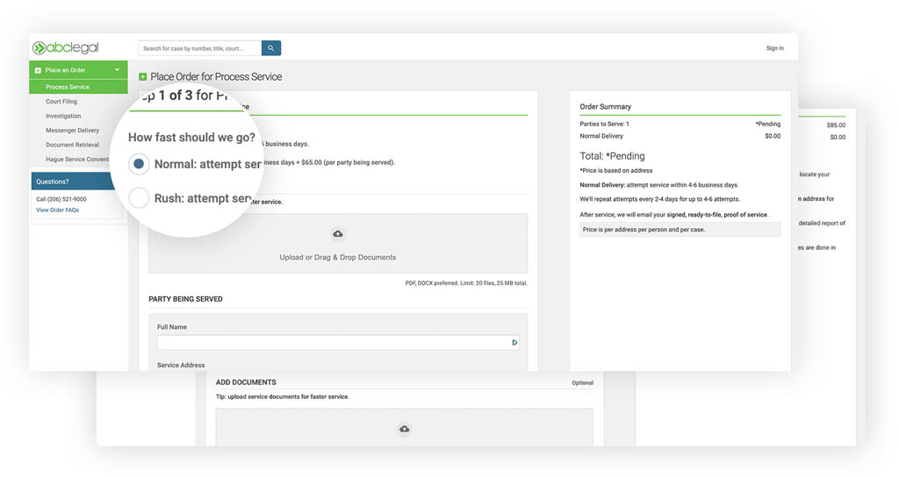This screenshot has width=899, height=477.
Task: Select the Rush delivery radio button
Action: click(139, 198)
